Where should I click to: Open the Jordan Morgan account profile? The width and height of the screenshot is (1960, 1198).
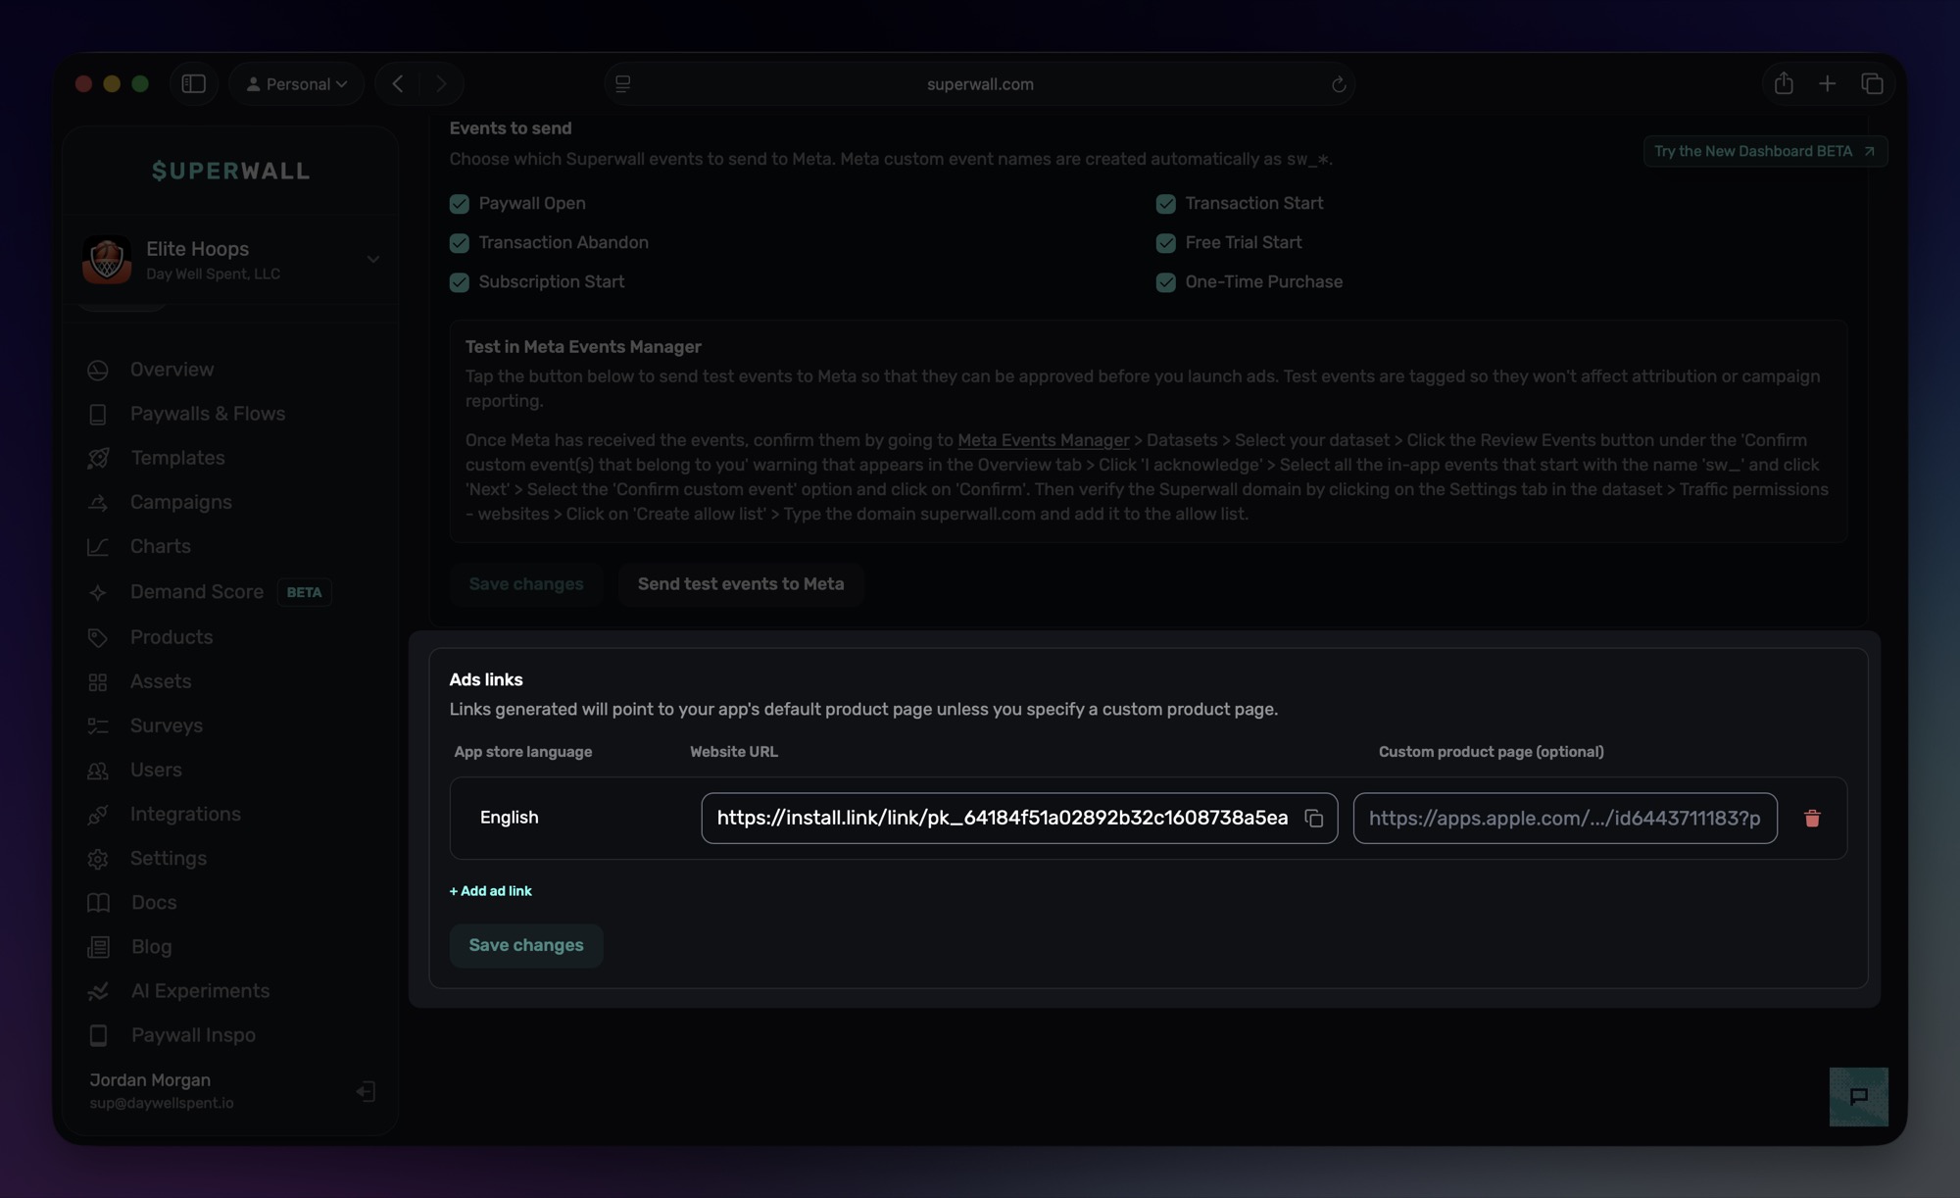[x=162, y=1091]
